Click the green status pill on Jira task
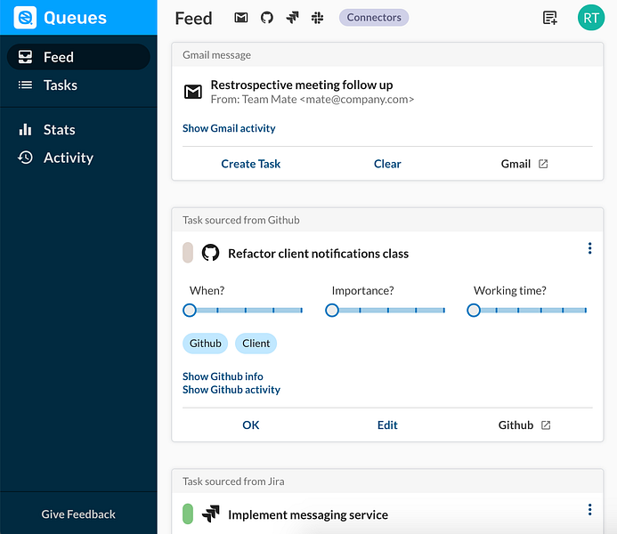Image resolution: width=617 pixels, height=534 pixels. [188, 514]
